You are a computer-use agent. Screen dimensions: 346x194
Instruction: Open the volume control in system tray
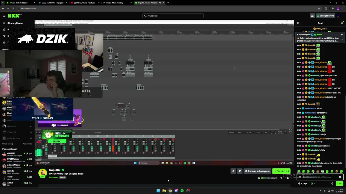pyautogui.click(x=332, y=191)
